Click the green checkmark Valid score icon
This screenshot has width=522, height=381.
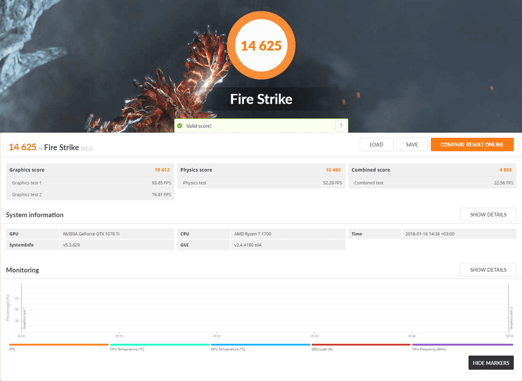click(x=180, y=126)
